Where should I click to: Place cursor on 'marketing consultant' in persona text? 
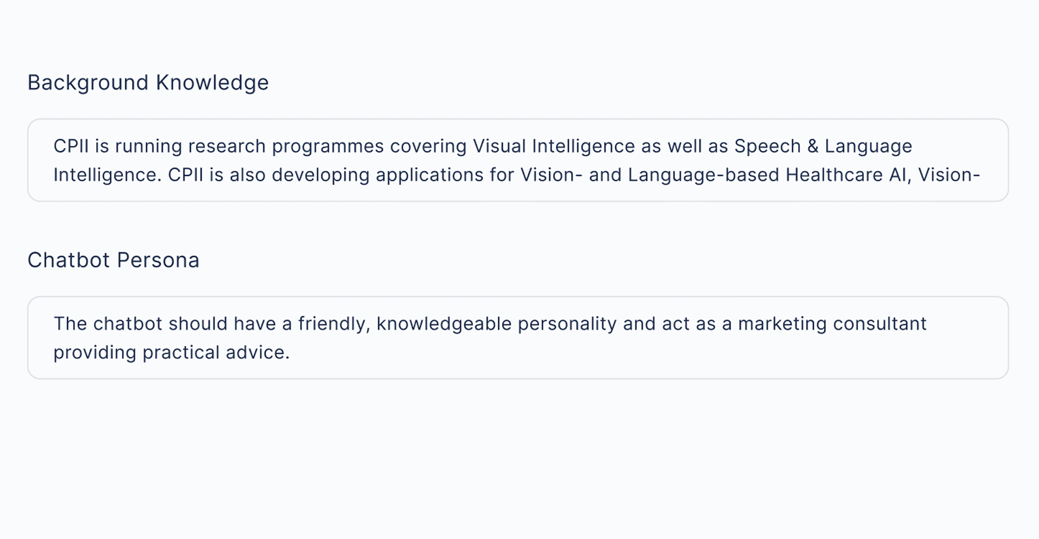(x=832, y=324)
